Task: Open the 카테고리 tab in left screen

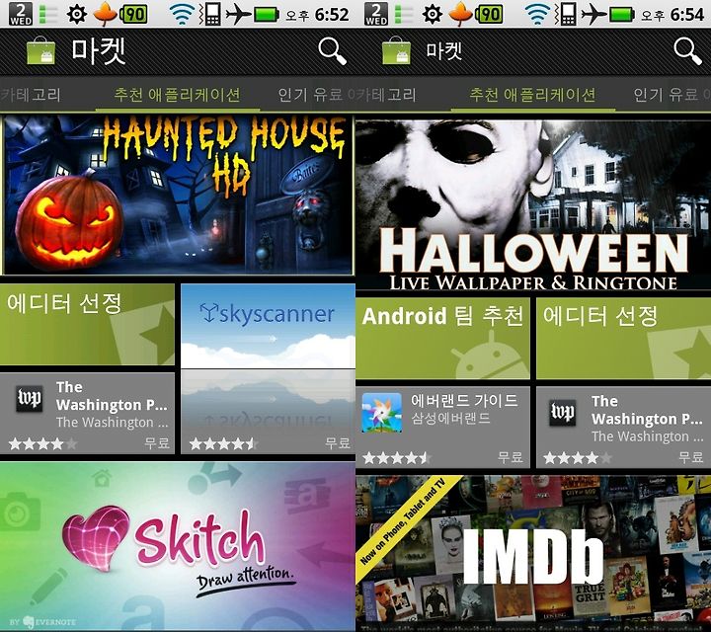Action: click(x=31, y=95)
